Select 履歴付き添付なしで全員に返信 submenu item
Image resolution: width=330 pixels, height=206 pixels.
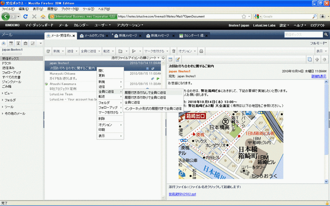(x=153, y=93)
